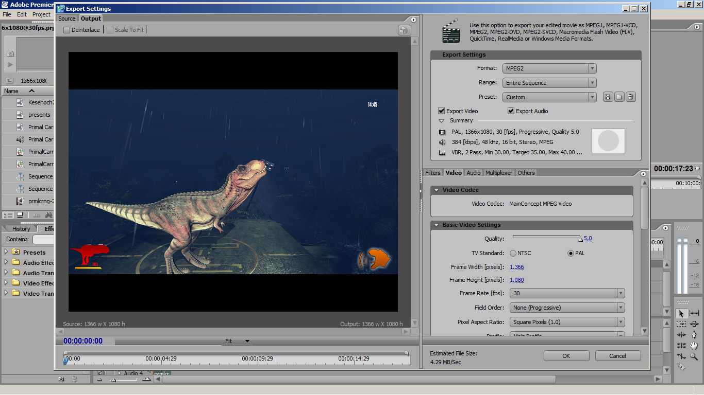
Task: Open the Frame Rate dropdown showing 30
Action: (x=567, y=294)
